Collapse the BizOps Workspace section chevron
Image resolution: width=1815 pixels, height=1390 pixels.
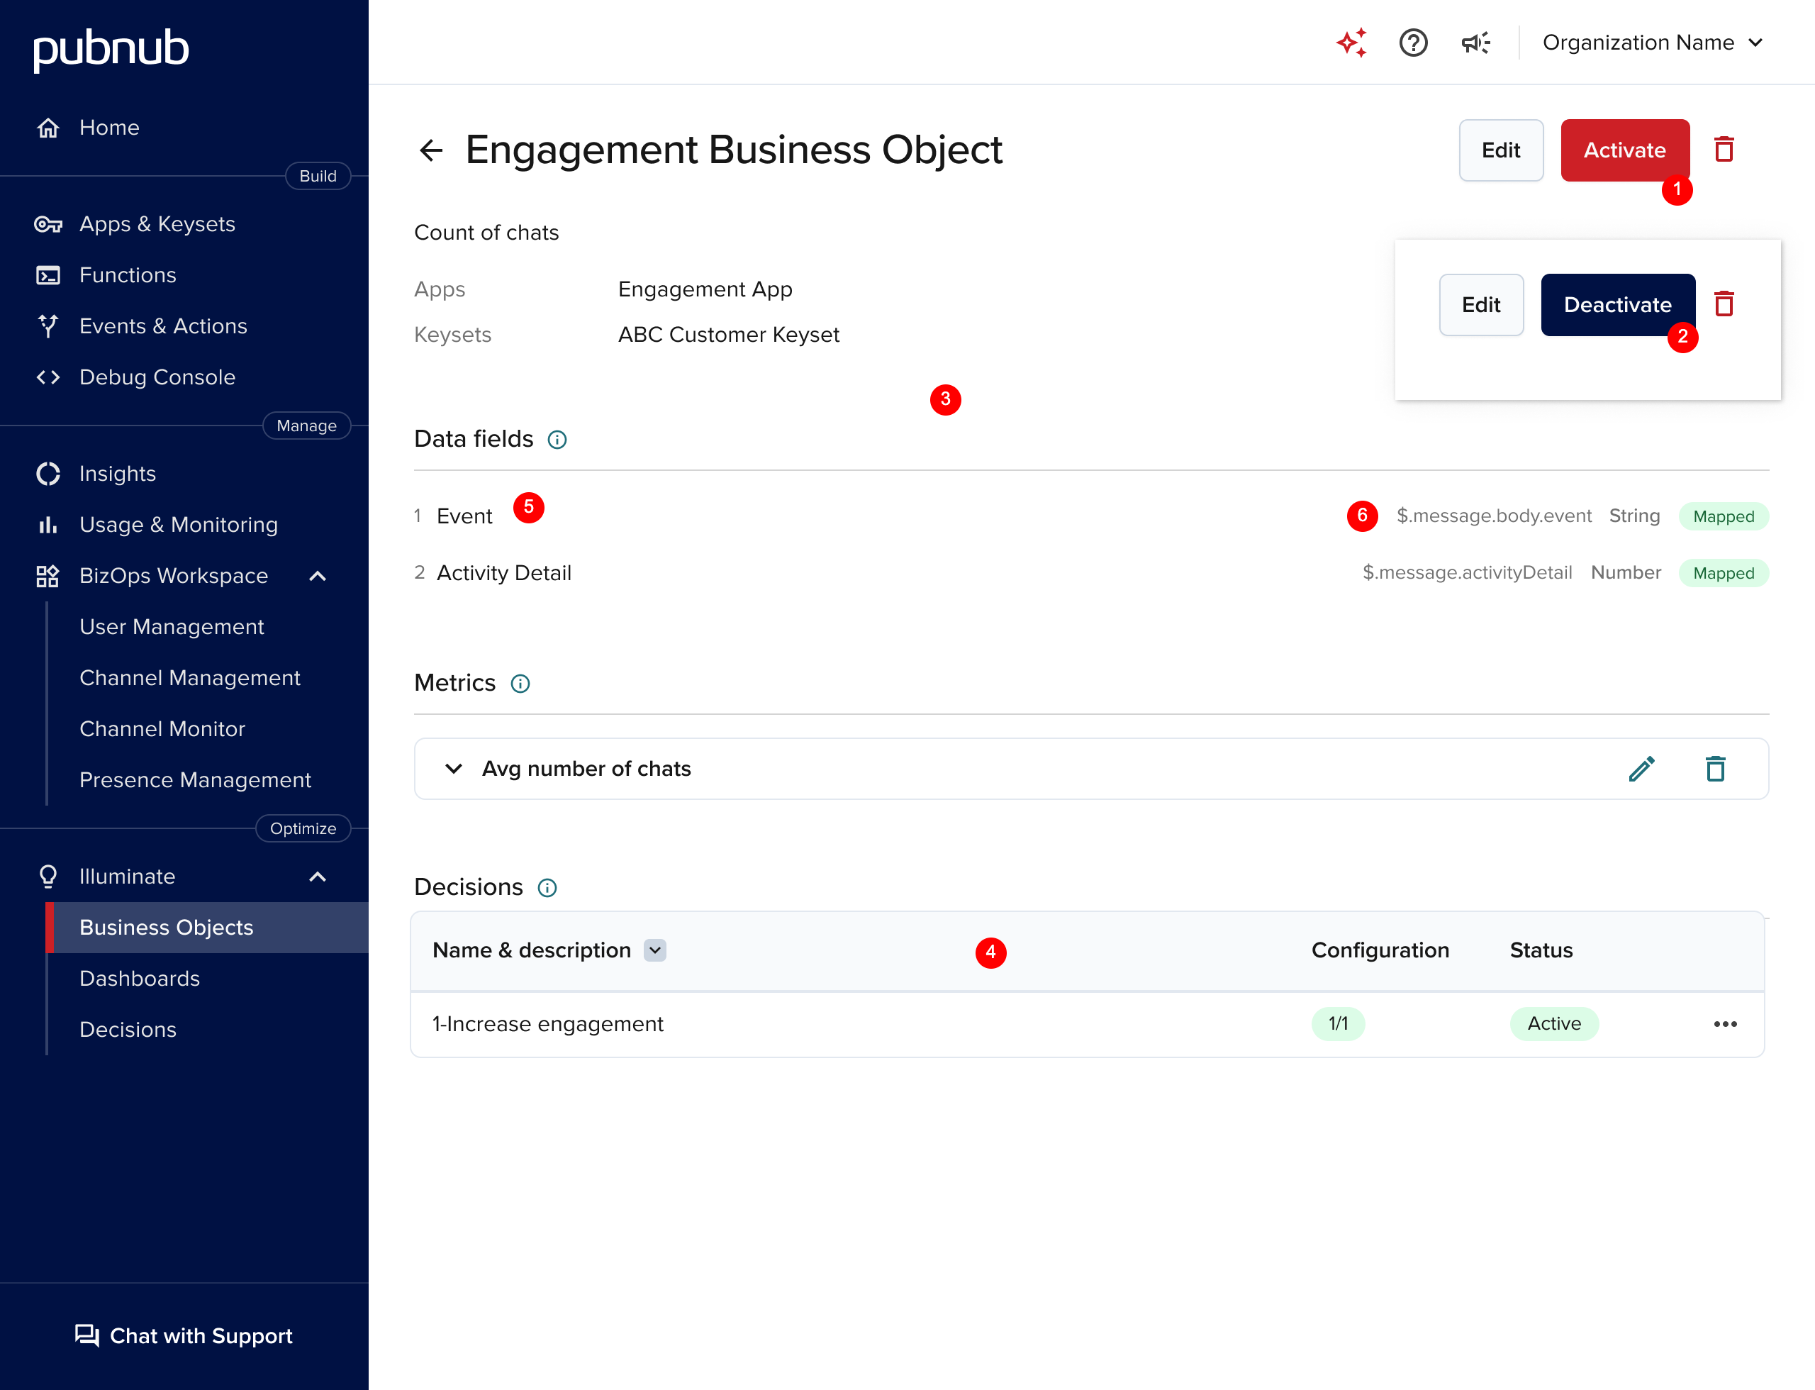click(x=318, y=576)
